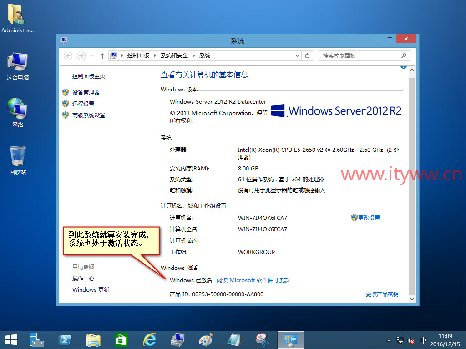
Task: Expand the breadcrumb arrow before 控制面板
Action: (122, 55)
